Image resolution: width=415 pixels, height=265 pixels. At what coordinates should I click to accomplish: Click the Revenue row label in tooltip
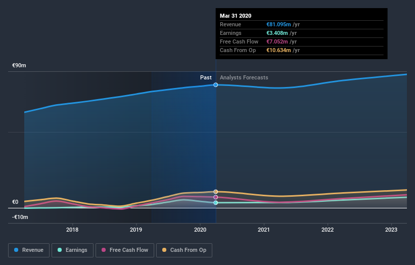pyautogui.click(x=230, y=24)
